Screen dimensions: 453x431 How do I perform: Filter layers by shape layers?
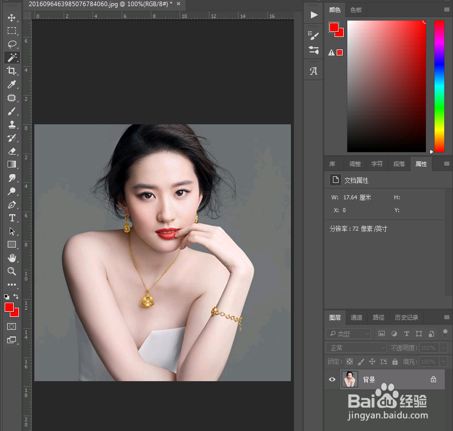click(x=419, y=333)
